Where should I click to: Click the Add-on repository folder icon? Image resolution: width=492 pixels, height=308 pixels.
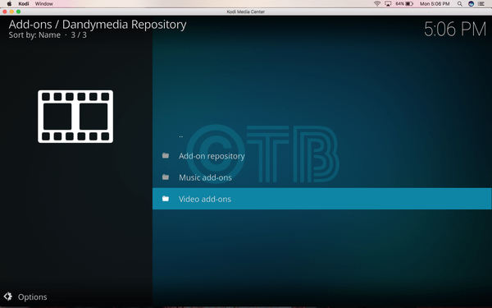click(166, 155)
